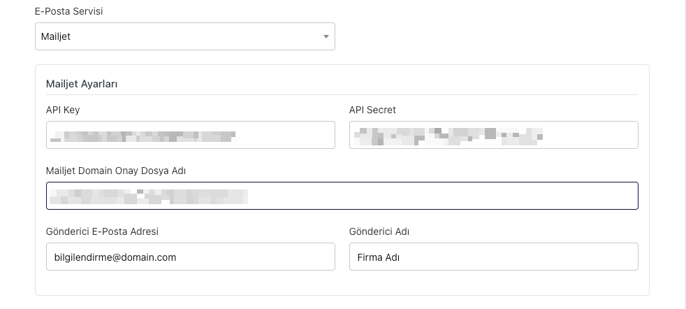Click the blurred API Secret value

[x=447, y=135]
